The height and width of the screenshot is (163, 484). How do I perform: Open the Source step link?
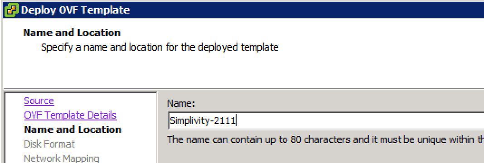click(x=39, y=101)
